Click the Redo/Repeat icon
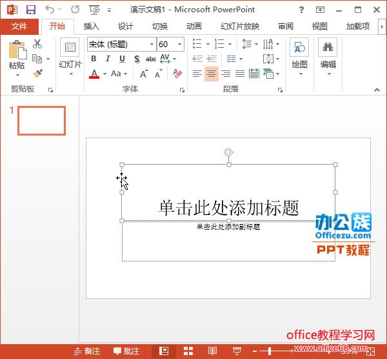This screenshot has width=387, height=359. (x=75, y=10)
